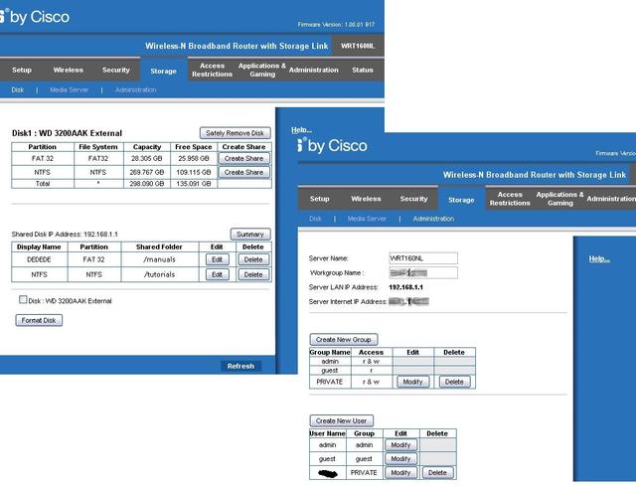Click the /tutorials shared folder cell
Viewport: 636px width, 487px height.
tap(159, 274)
